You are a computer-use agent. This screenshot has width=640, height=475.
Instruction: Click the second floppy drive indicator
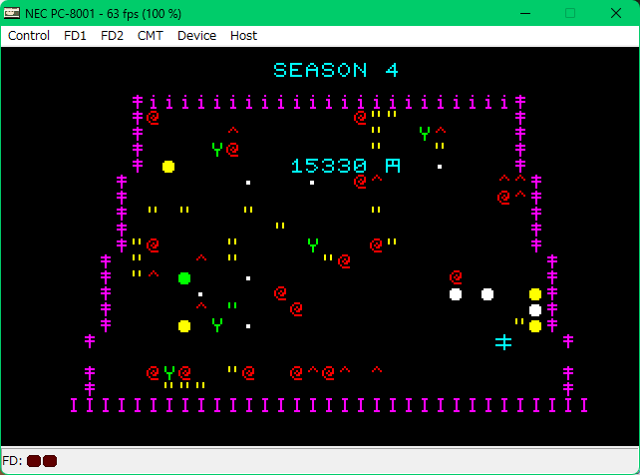[50, 461]
